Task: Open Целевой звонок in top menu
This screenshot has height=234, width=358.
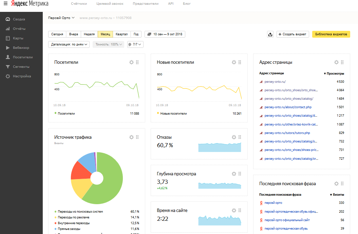Action: click(x=110, y=4)
